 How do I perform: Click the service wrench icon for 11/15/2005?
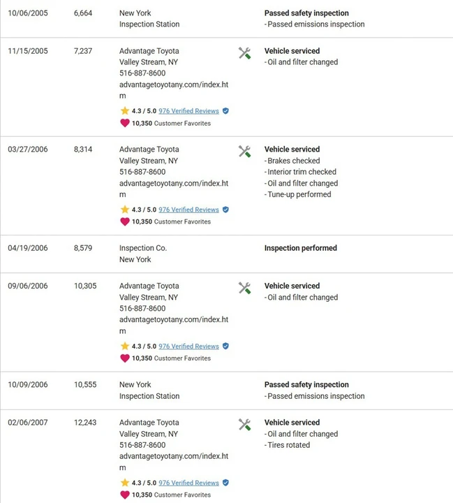pos(244,53)
